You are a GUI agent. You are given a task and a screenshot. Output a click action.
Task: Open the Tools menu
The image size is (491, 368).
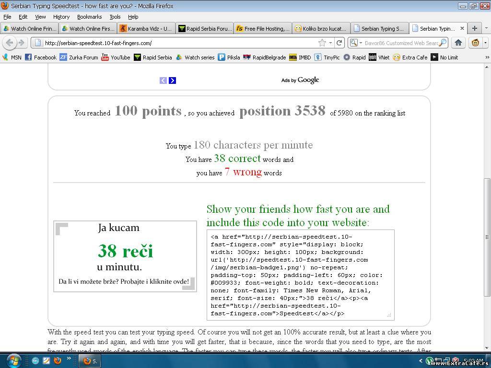(x=115, y=17)
